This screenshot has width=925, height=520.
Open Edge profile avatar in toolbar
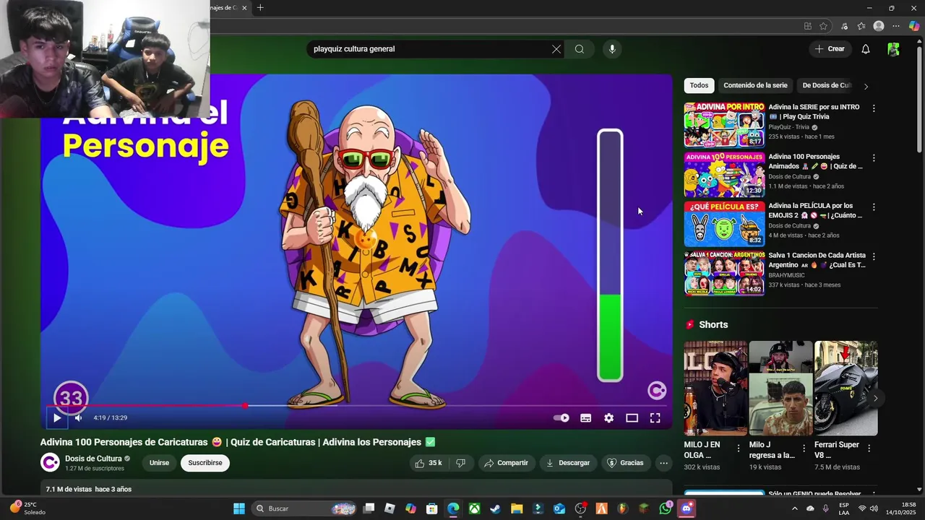(x=879, y=26)
